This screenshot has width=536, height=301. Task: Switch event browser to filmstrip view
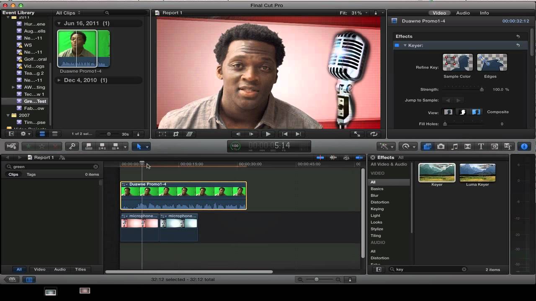(42, 134)
